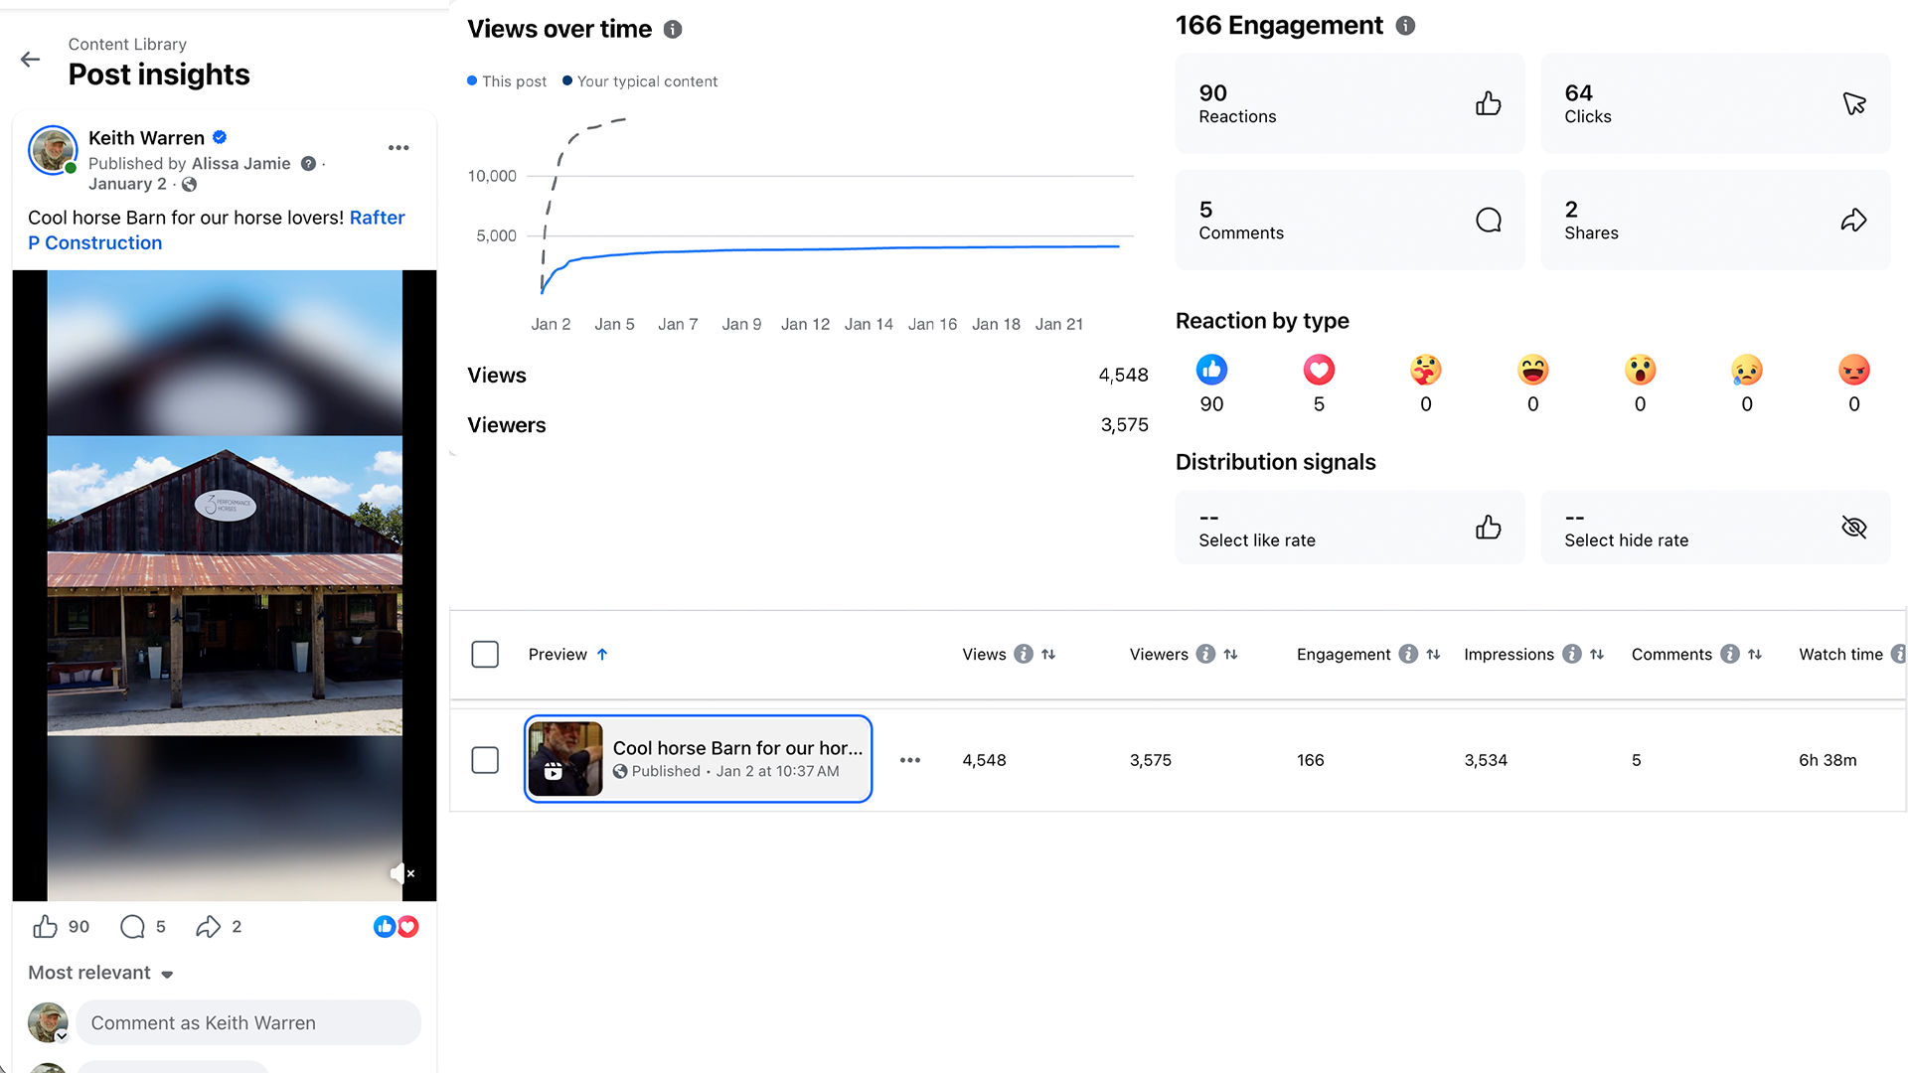Go back using the left arrow icon
The image size is (1908, 1073).
[31, 60]
